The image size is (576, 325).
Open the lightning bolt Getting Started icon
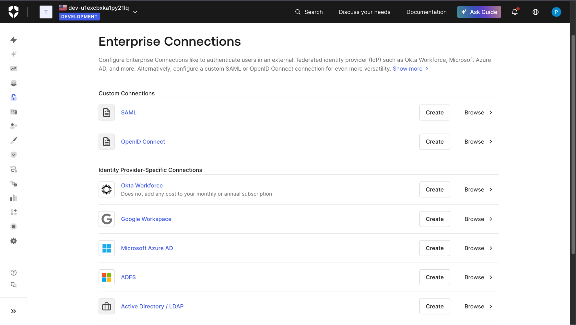pos(14,40)
